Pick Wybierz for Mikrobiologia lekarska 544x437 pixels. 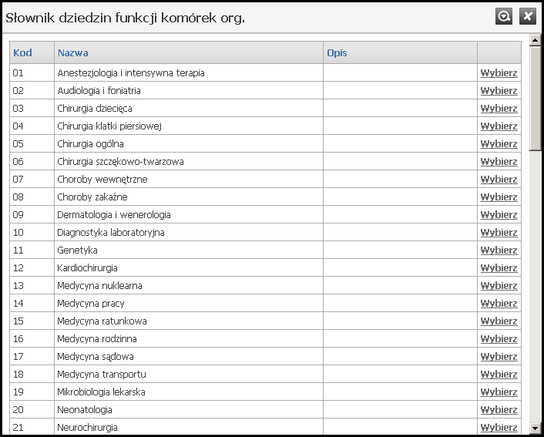(x=499, y=392)
